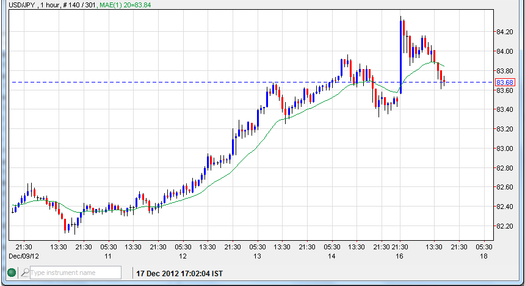
Task: Click the 83.00 price axis label
Action: pyautogui.click(x=505, y=148)
